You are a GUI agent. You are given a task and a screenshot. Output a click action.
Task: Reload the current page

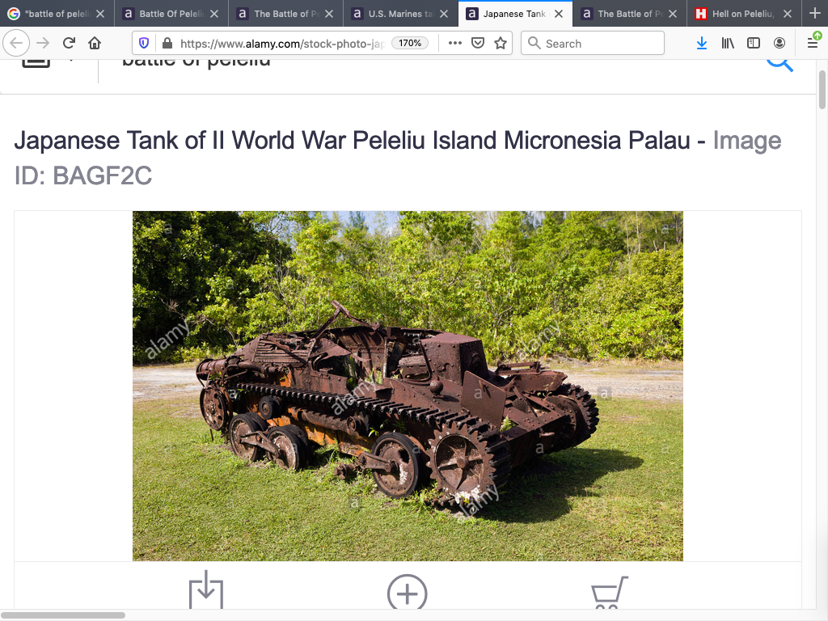pyautogui.click(x=69, y=43)
